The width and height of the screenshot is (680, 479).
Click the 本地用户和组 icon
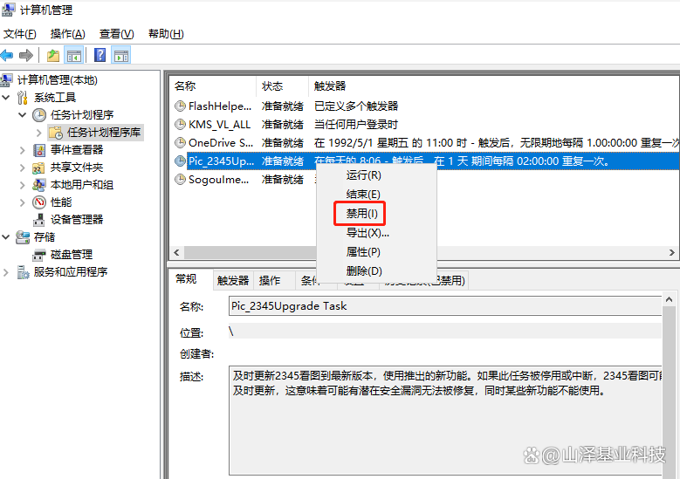[39, 185]
